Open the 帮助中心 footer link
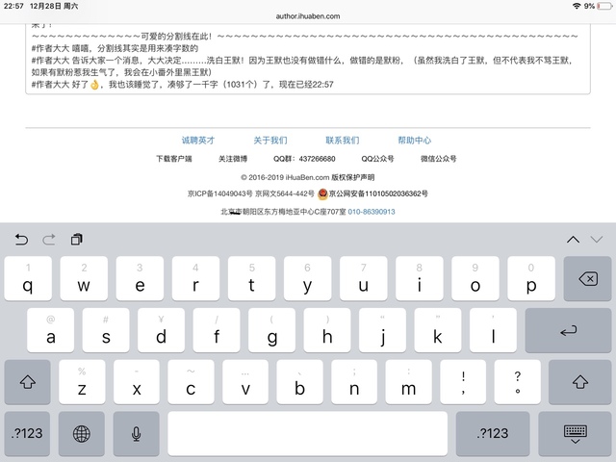 click(415, 140)
